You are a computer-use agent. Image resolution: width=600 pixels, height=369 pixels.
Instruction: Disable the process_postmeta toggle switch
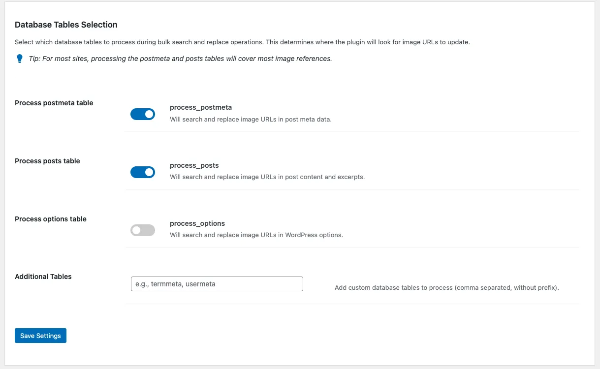click(143, 114)
